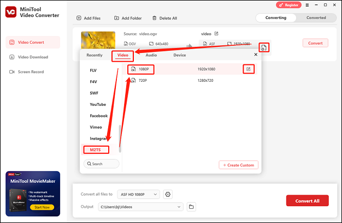Open the Recently tab in format popup
Viewport: 342px width, 223px height.
point(95,55)
